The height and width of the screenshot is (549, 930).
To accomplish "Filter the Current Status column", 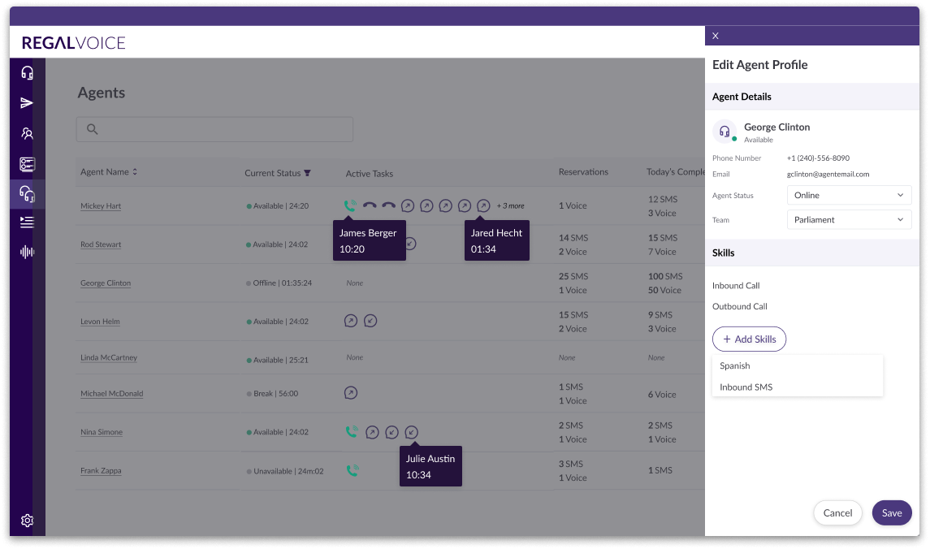I will click(x=307, y=173).
